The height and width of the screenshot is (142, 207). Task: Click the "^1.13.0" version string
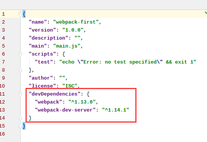[x=82, y=102]
